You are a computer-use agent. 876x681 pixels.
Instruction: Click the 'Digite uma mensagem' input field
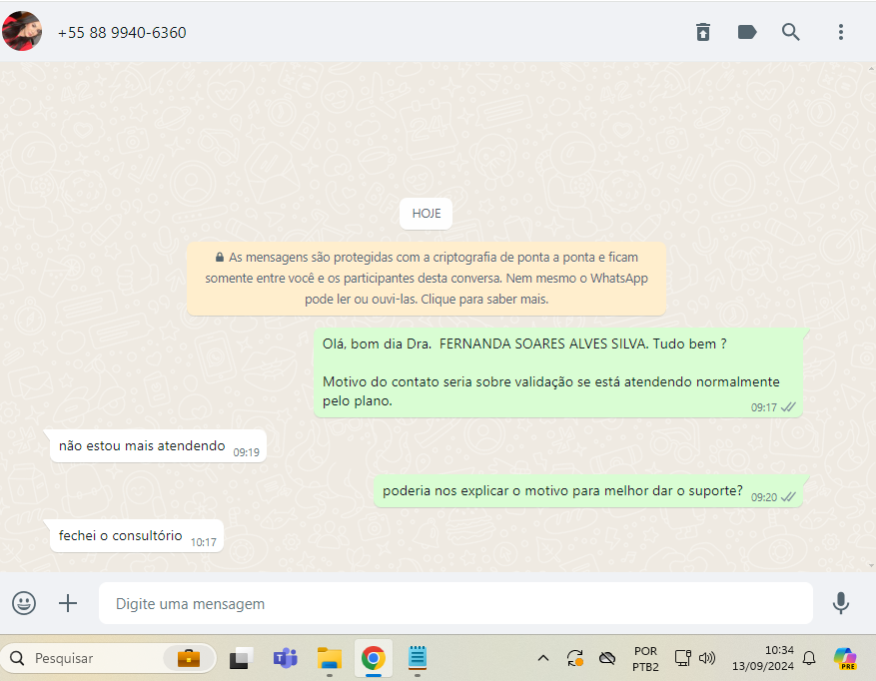pos(454,603)
